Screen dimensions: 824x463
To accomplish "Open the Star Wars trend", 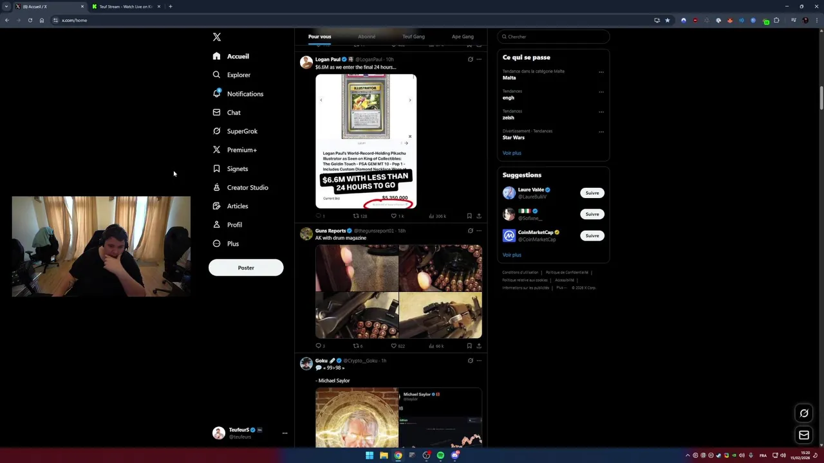I will (x=514, y=138).
